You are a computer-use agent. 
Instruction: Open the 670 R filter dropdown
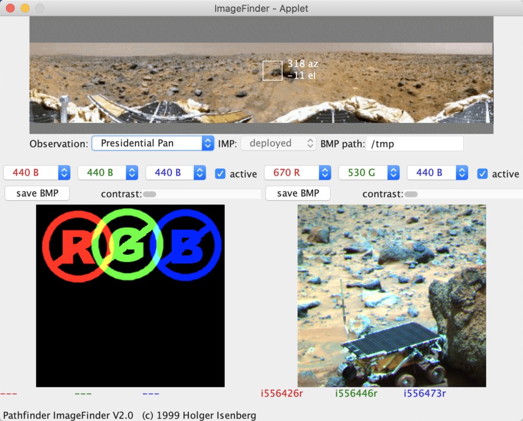point(298,172)
